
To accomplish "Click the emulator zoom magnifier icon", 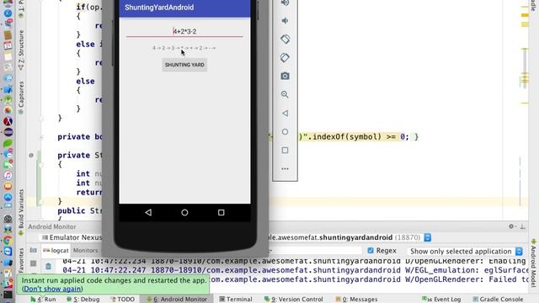I will pos(285,94).
